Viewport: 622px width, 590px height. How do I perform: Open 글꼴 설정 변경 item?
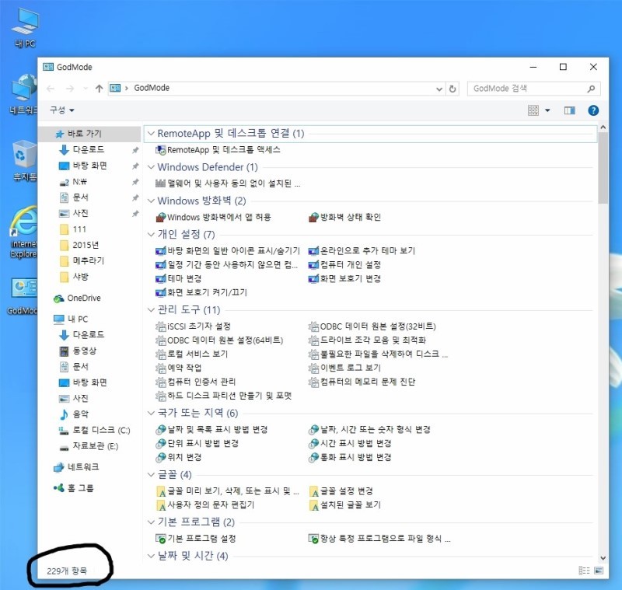[x=341, y=491]
